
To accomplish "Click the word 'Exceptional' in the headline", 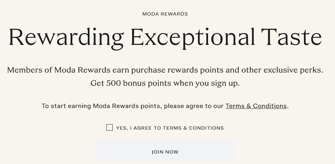I will click(192, 36).
